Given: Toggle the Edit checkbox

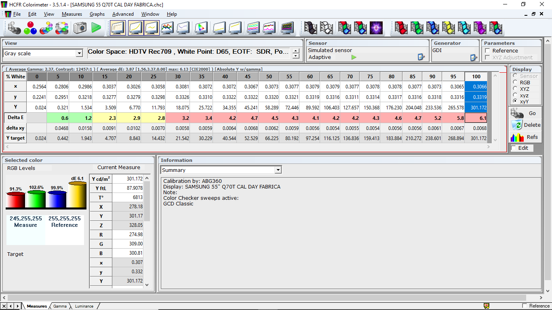Looking at the screenshot, I should [514, 148].
